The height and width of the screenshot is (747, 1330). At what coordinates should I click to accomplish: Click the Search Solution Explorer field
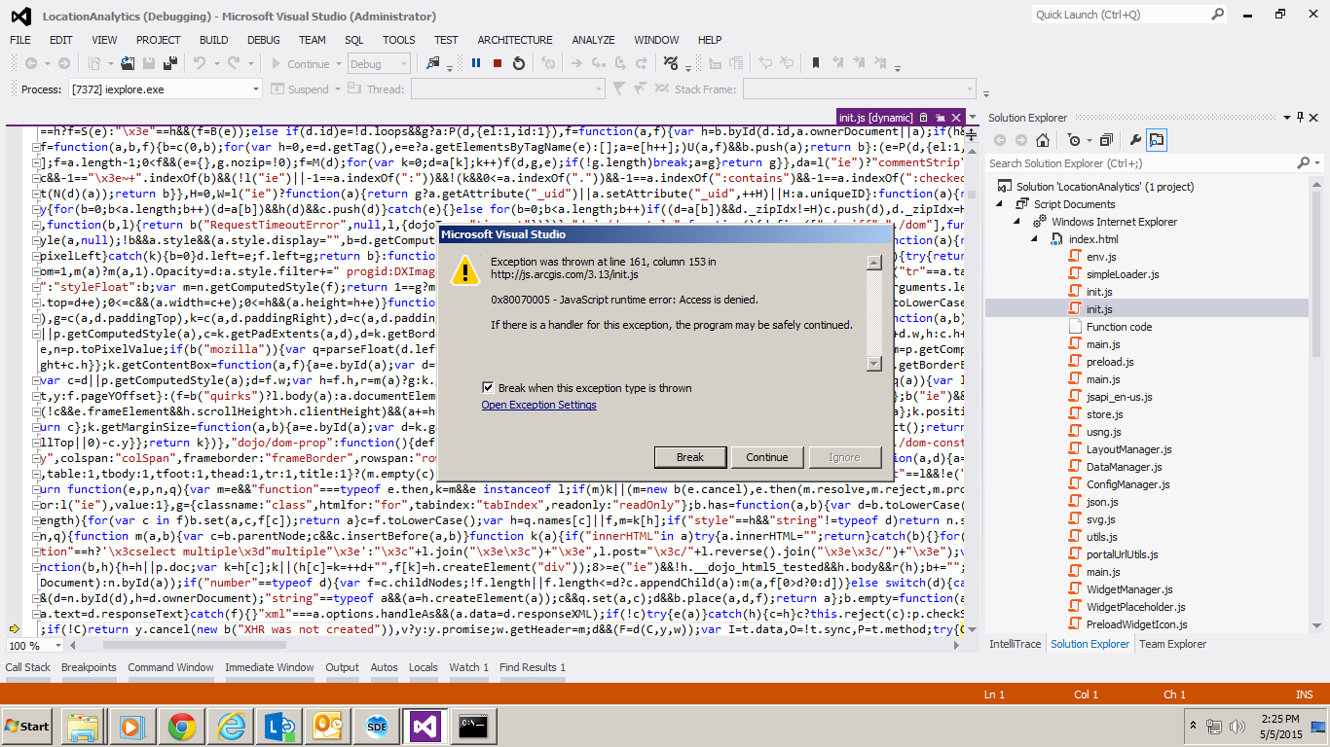pyautogui.click(x=1139, y=163)
